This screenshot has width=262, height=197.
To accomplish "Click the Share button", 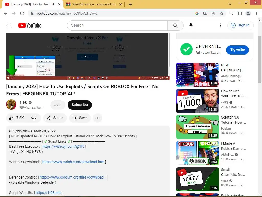I will [55, 118].
